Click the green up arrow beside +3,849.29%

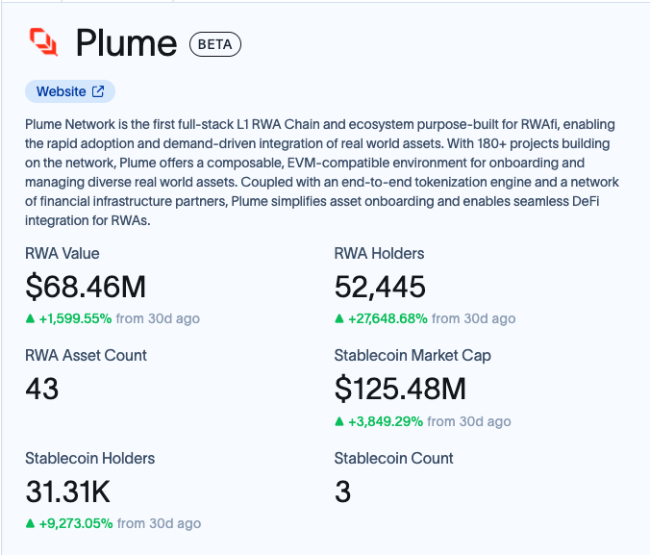pyautogui.click(x=339, y=421)
